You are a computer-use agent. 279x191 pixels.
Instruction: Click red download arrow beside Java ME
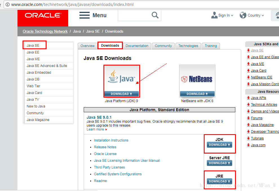pos(248,64)
